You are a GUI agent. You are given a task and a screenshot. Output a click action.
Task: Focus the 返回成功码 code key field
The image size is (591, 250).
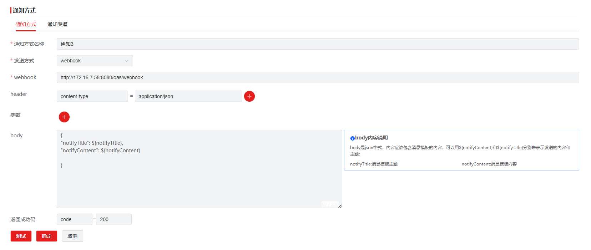[x=74, y=219]
